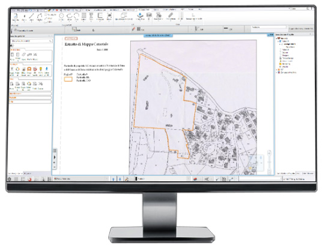This screenshot has height=248, width=325.
Task: Click the red eraser icon in bottom toolbar
Action: point(195,179)
